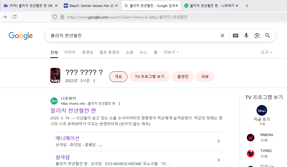Viewport: 287px width, 167px height.
Task: Click the site security padlock icon
Action: tap(62, 17)
